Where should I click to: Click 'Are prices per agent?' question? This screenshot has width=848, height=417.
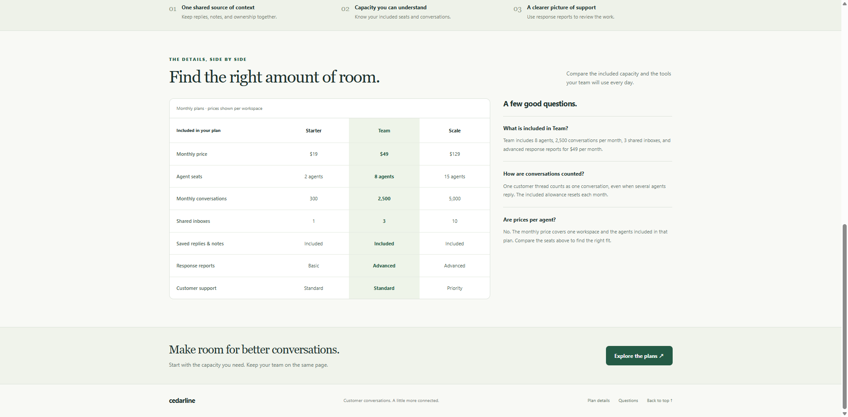pyautogui.click(x=529, y=220)
